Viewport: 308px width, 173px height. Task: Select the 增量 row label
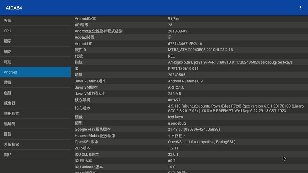pos(79,75)
